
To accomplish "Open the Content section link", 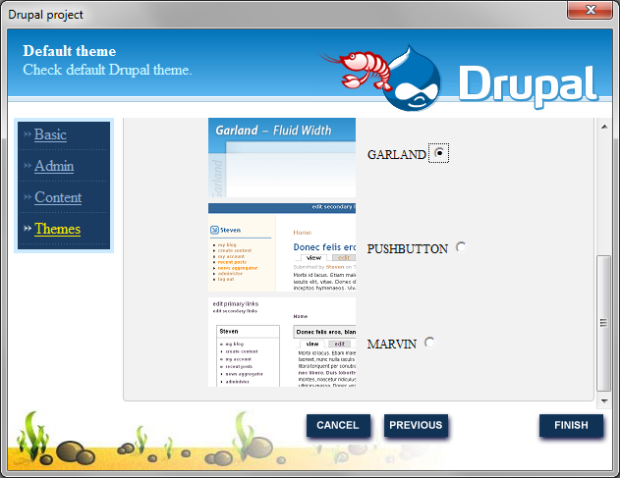I will point(58,197).
